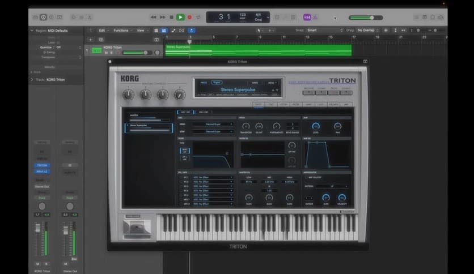Open the Edit menu in Tracks area

click(x=103, y=31)
